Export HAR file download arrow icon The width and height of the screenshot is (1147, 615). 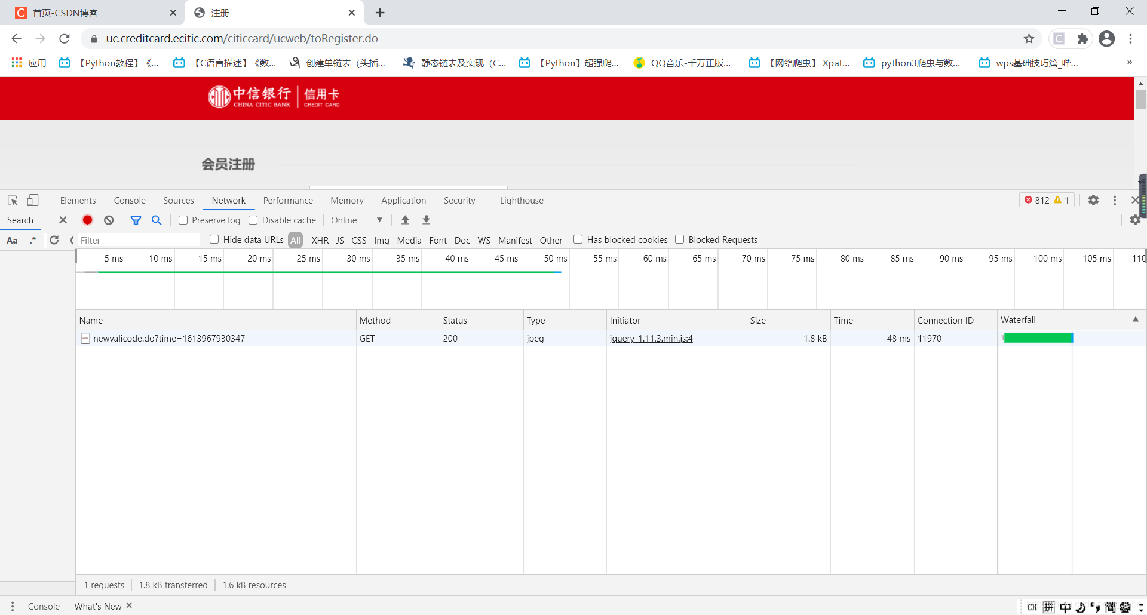(426, 220)
